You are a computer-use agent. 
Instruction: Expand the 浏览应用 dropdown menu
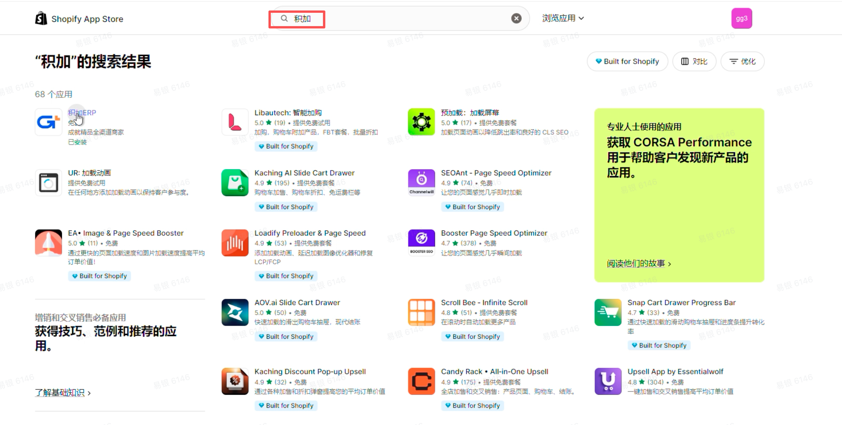pyautogui.click(x=562, y=18)
